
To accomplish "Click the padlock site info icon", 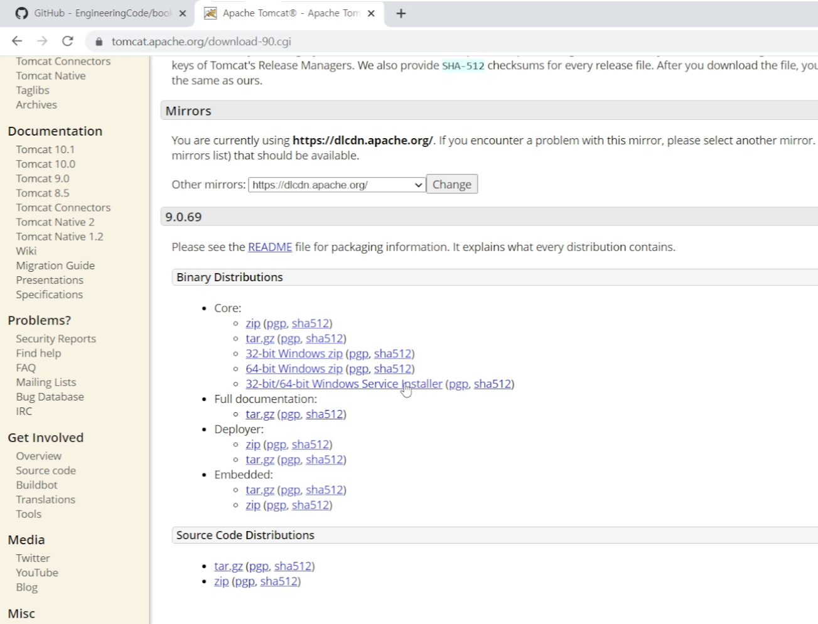I will point(99,42).
